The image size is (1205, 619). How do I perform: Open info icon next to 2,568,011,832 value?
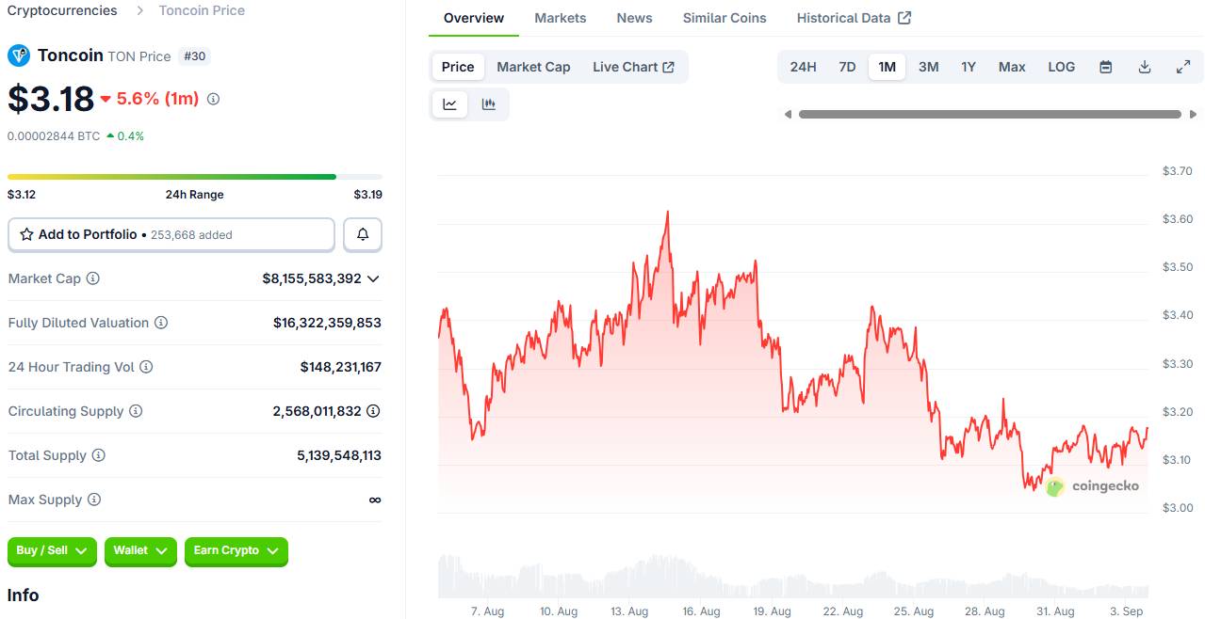(x=373, y=411)
